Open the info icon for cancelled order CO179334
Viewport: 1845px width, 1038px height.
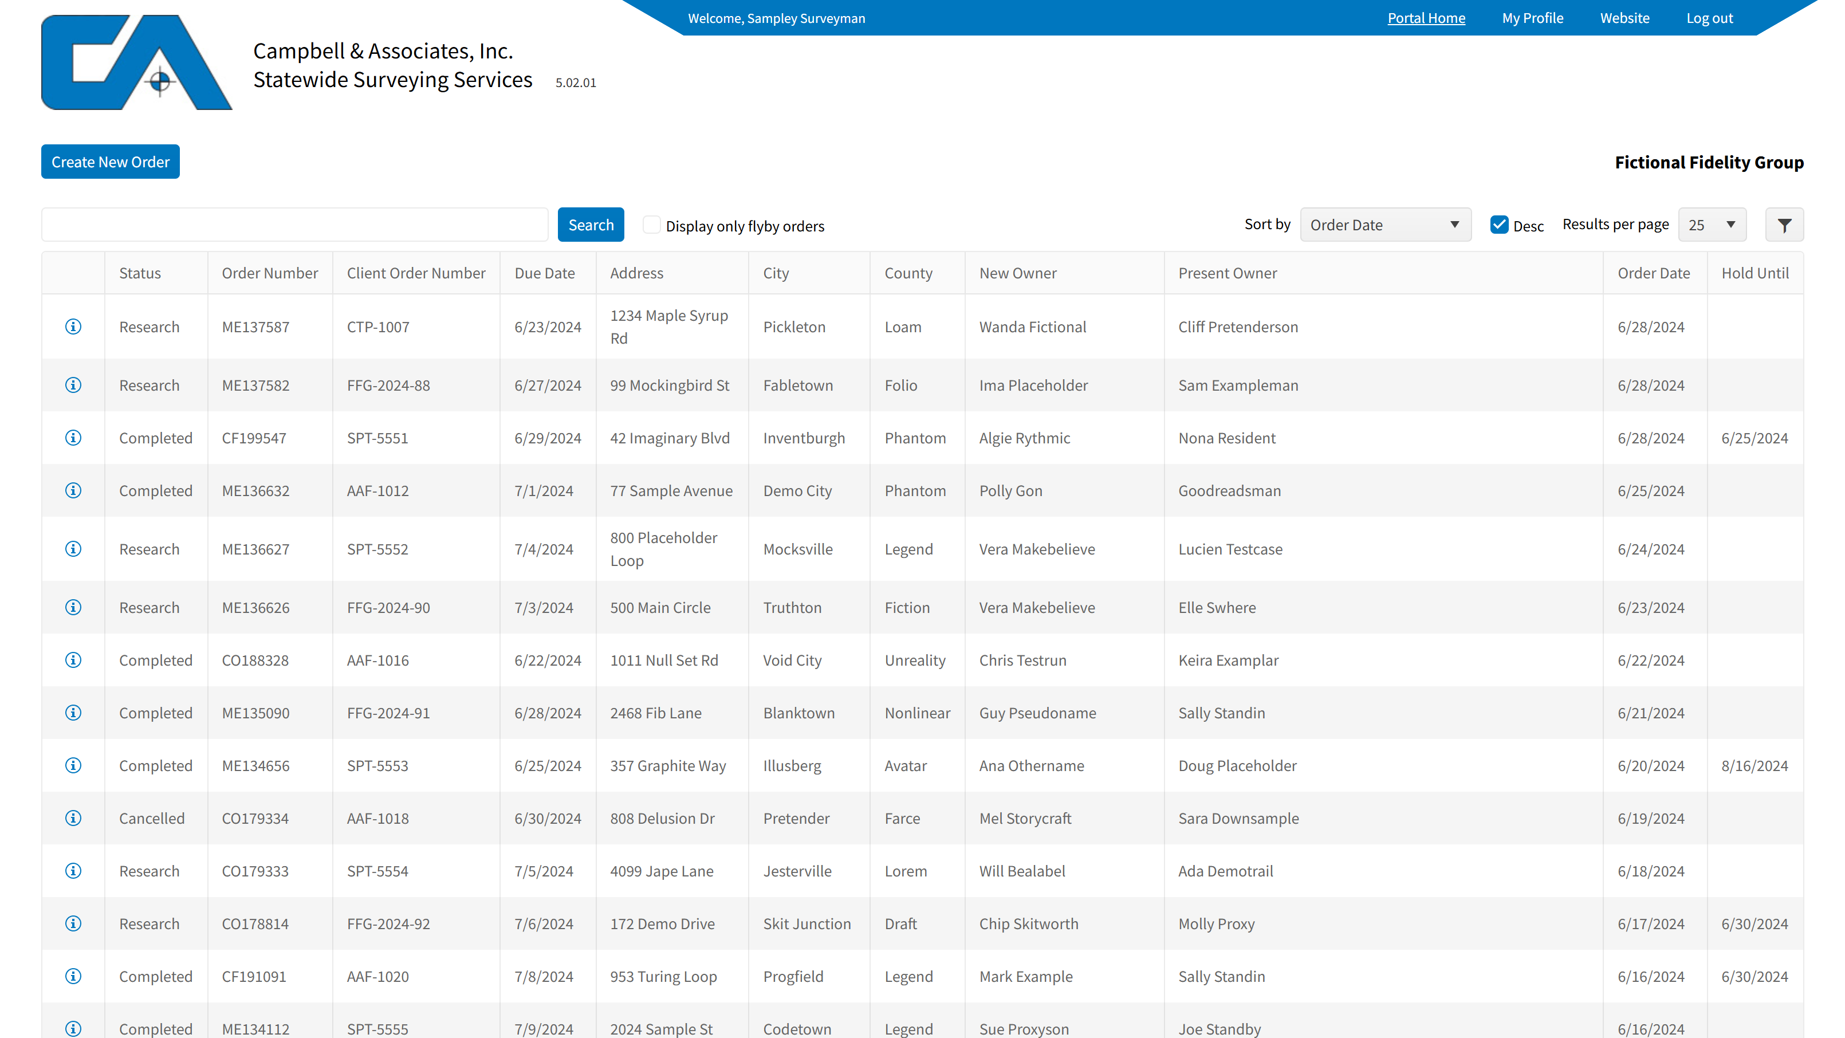73,818
